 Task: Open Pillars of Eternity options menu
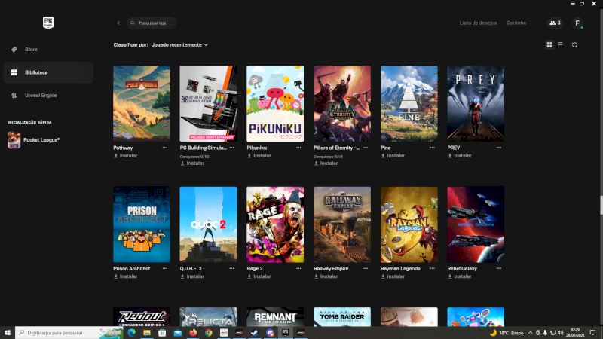366,148
